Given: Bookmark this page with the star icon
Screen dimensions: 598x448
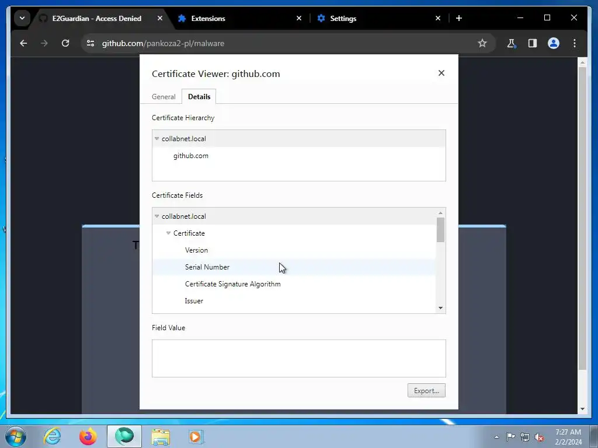Looking at the screenshot, I should click(482, 43).
